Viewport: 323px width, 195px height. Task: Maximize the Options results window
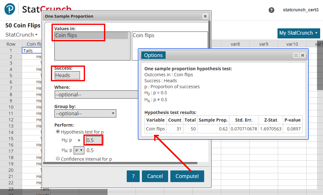tap(296, 55)
